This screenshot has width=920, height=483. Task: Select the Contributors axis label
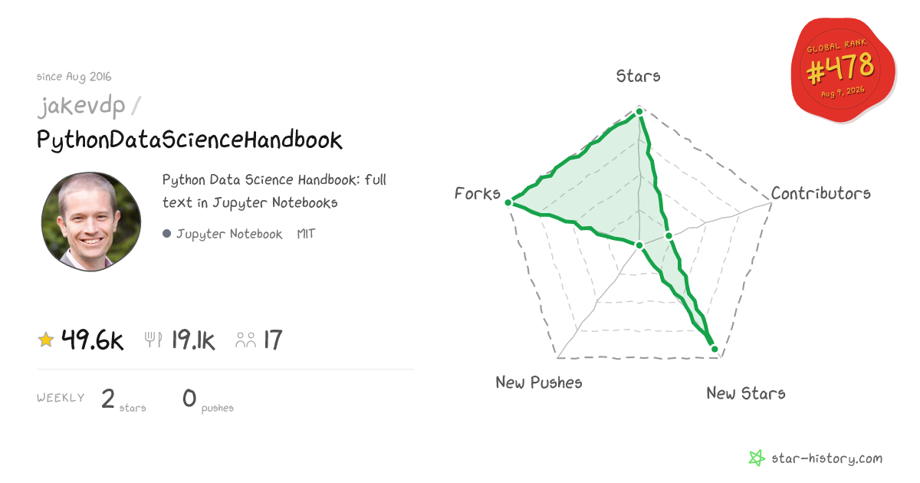pos(820,193)
